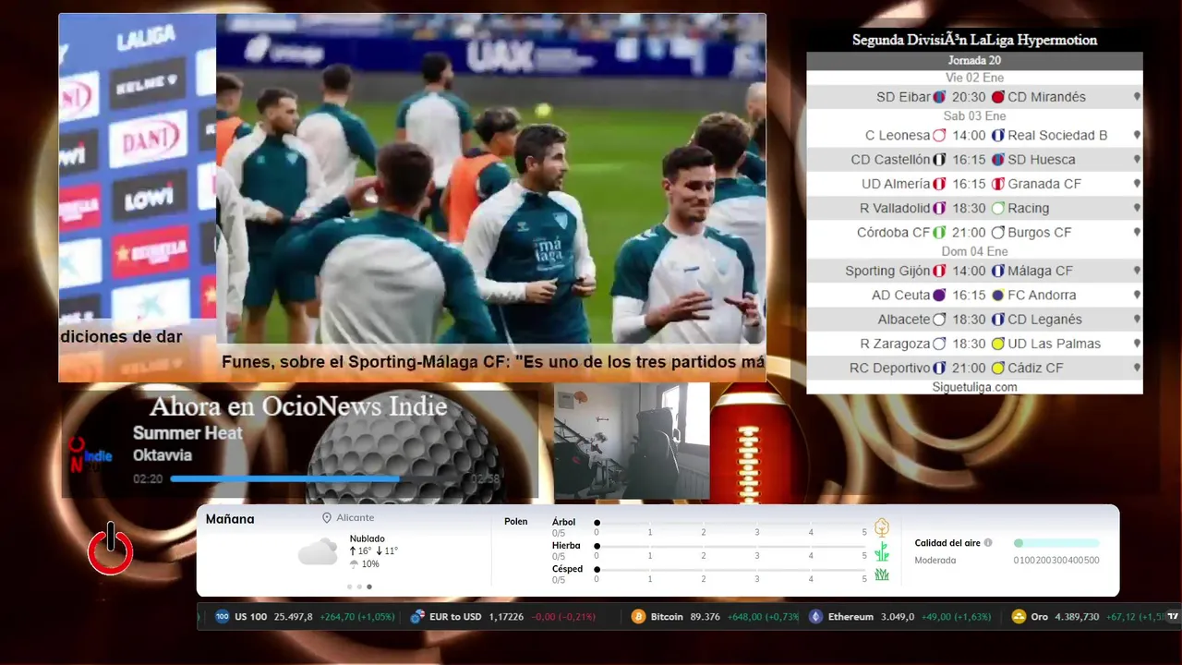This screenshot has height=665, width=1182.
Task: Click the FC Andorra team name
Action: coord(1042,296)
